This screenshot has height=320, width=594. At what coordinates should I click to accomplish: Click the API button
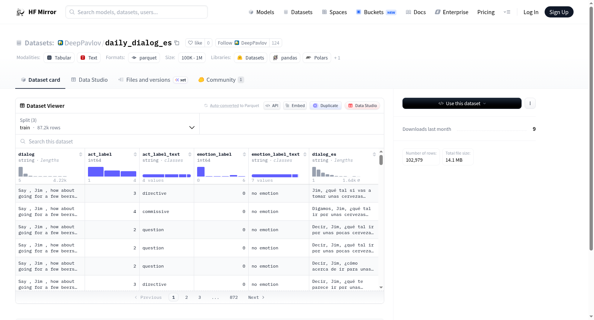point(272,106)
